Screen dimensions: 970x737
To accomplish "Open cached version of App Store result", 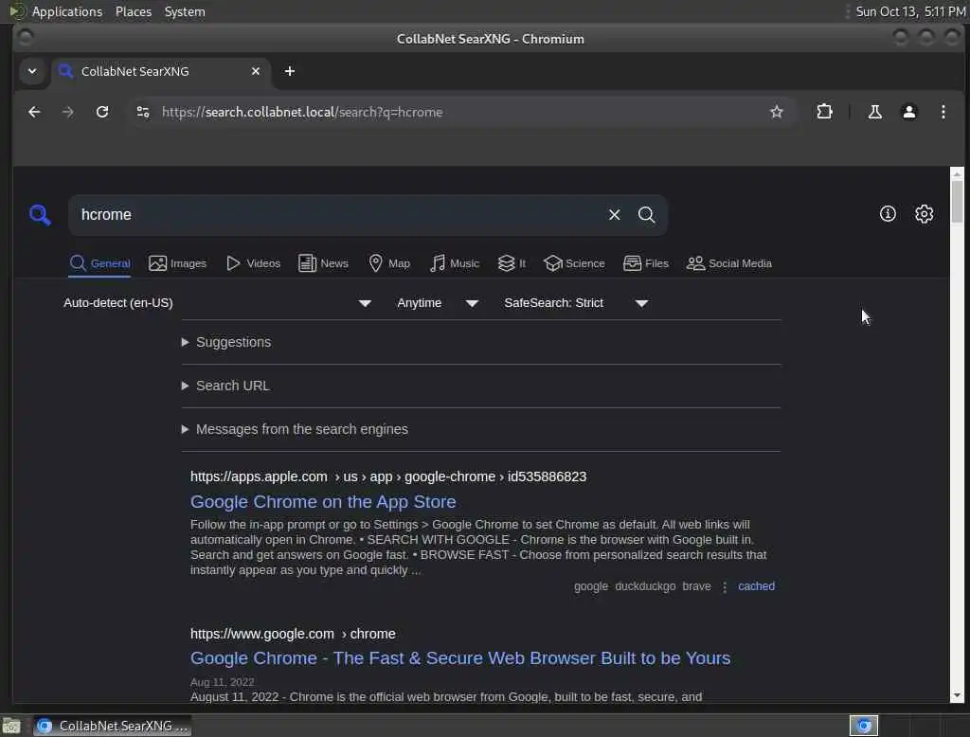I will [x=756, y=586].
